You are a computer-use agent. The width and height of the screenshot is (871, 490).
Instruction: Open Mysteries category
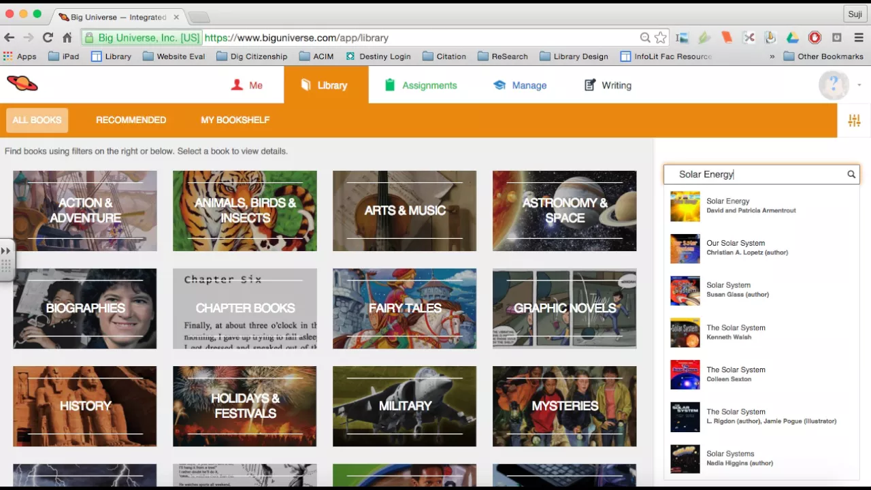pos(565,406)
